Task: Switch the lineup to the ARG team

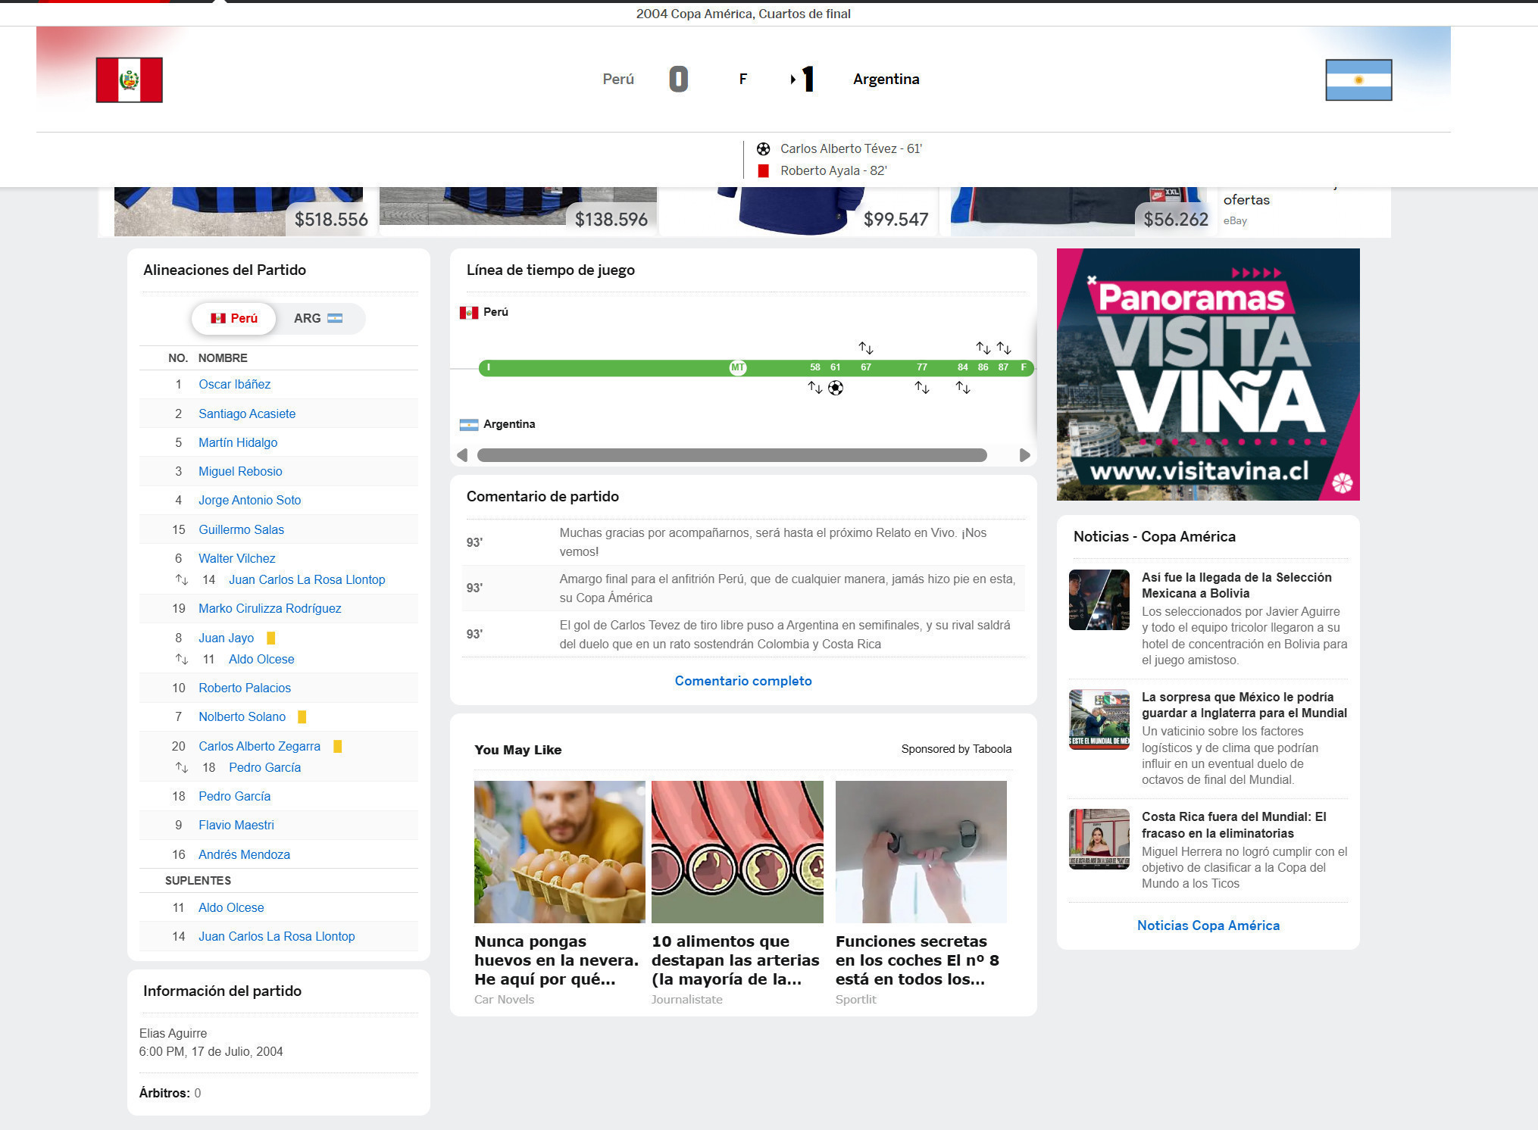Action: coord(317,318)
